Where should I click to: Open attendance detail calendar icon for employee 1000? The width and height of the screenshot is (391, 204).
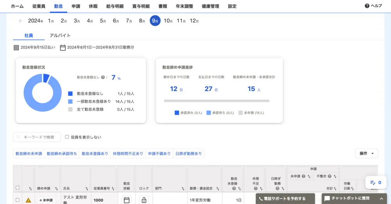point(127,200)
